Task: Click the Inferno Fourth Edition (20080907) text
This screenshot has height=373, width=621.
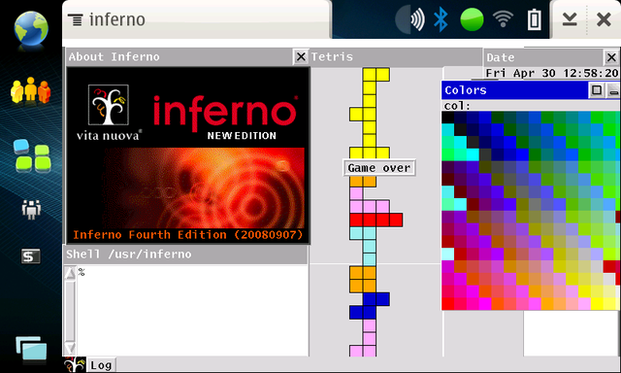Action: pyautogui.click(x=187, y=235)
